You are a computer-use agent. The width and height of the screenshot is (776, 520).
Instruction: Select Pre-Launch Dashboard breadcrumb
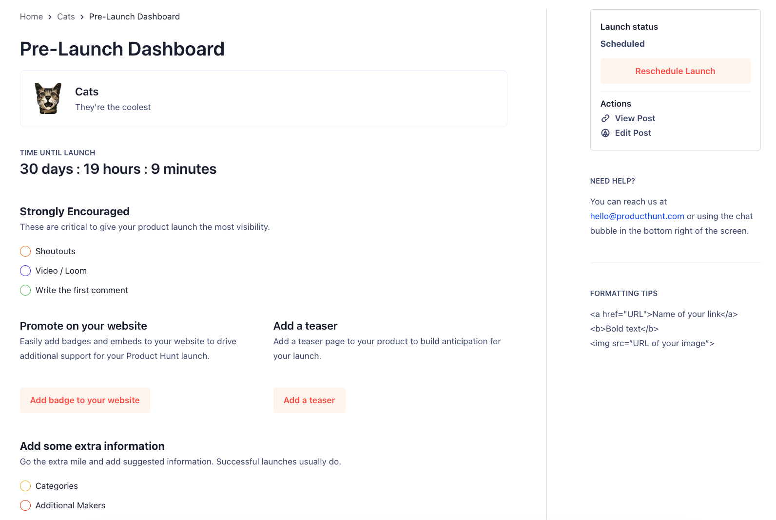click(x=135, y=17)
